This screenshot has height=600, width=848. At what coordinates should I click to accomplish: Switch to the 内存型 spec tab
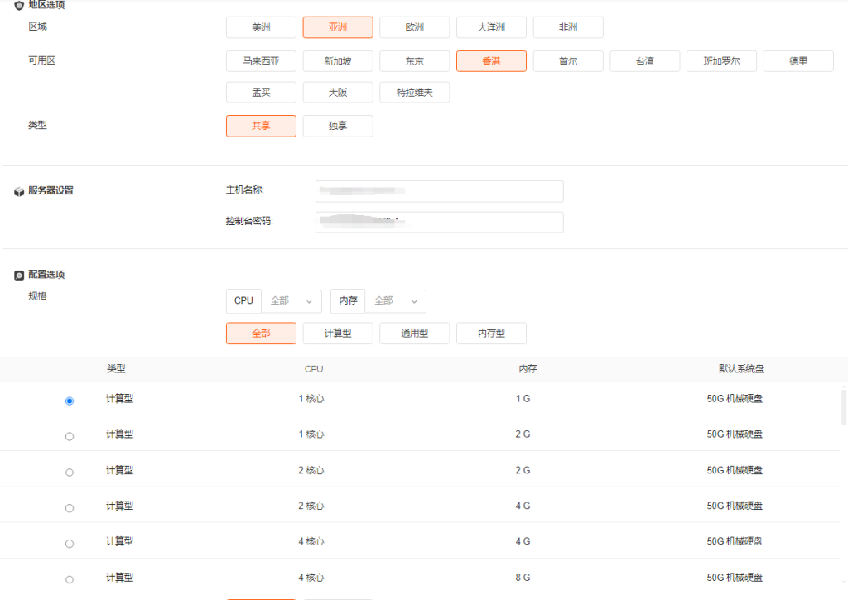(x=491, y=334)
